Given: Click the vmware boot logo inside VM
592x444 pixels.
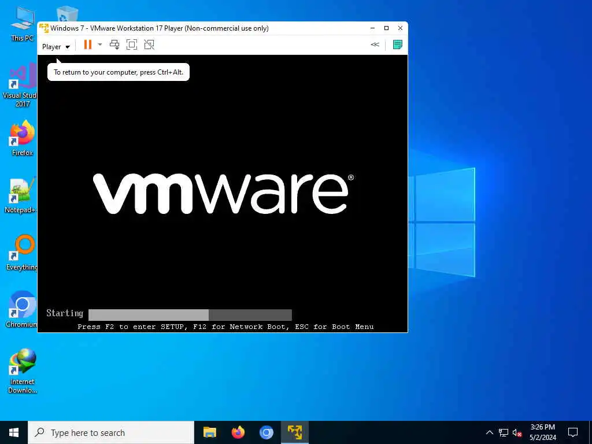Looking at the screenshot, I should (x=224, y=193).
